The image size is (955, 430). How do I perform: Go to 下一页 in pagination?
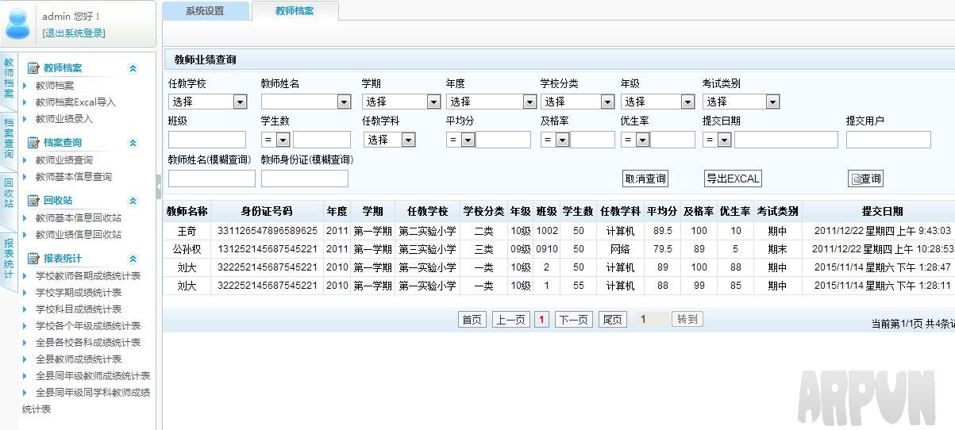pos(573,320)
